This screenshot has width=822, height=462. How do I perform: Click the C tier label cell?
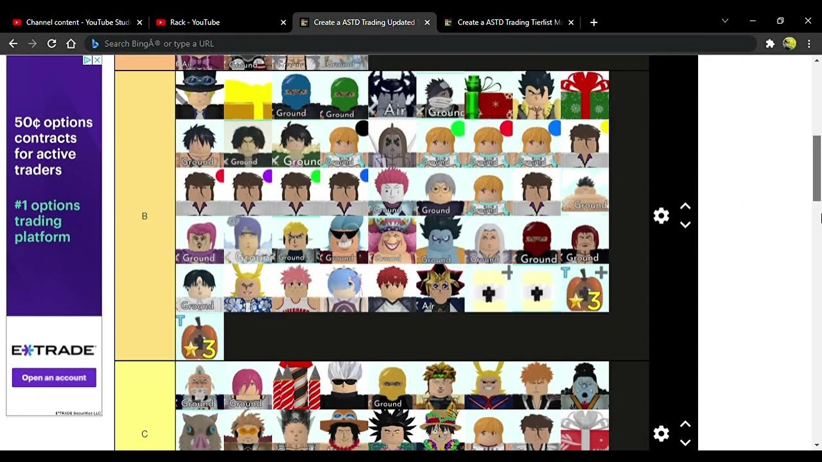[x=144, y=434]
